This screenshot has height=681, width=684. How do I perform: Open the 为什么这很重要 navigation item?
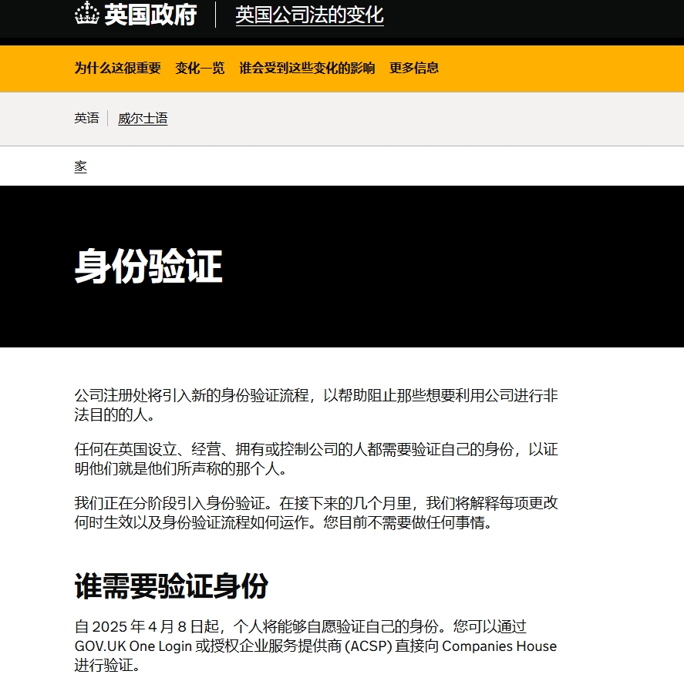point(117,69)
